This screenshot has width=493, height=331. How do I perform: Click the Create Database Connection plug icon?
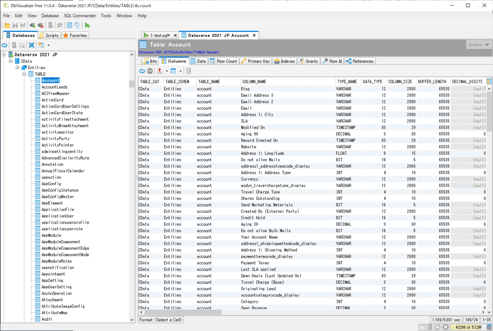click(x=32, y=25)
